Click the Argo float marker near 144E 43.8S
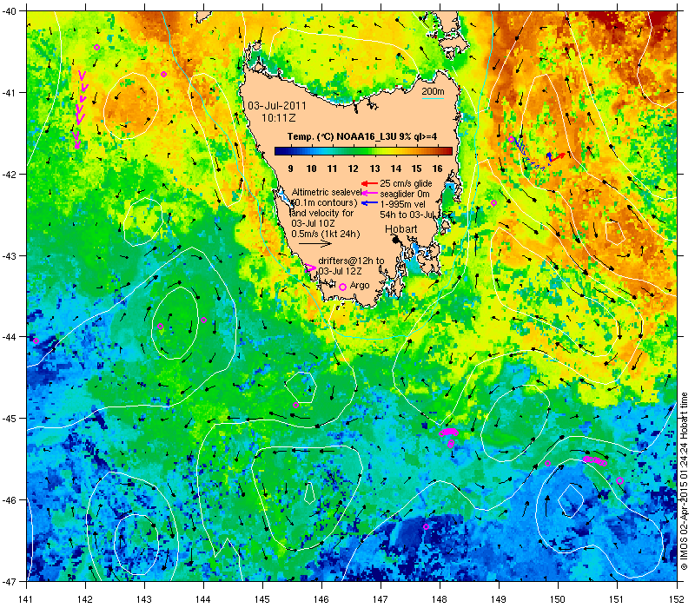695x608 pixels. [x=203, y=320]
